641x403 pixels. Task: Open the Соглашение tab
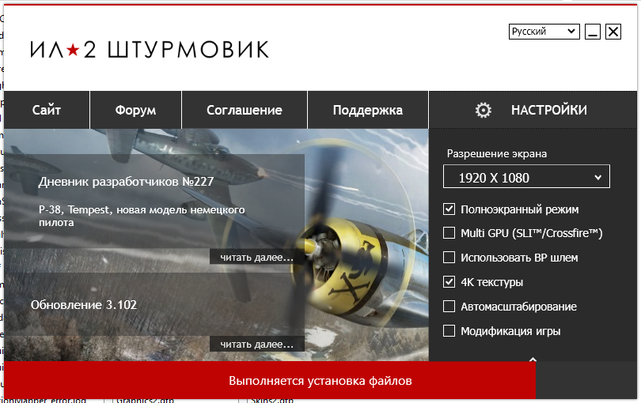244,110
